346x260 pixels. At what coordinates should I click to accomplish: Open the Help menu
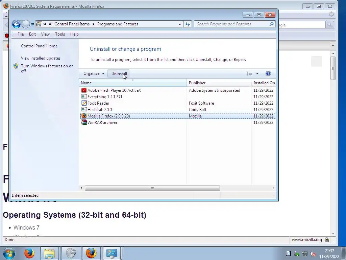click(74, 34)
